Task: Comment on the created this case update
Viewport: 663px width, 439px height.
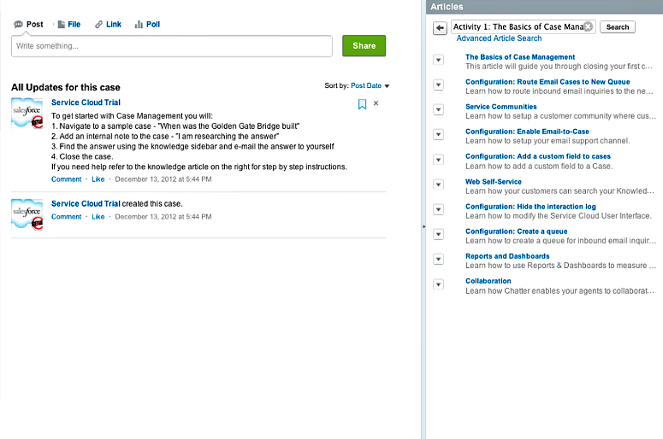Action: [66, 217]
